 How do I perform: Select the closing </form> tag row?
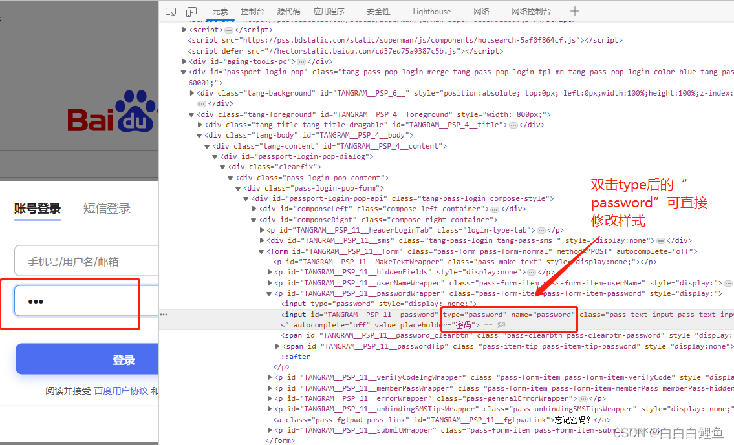[280, 440]
